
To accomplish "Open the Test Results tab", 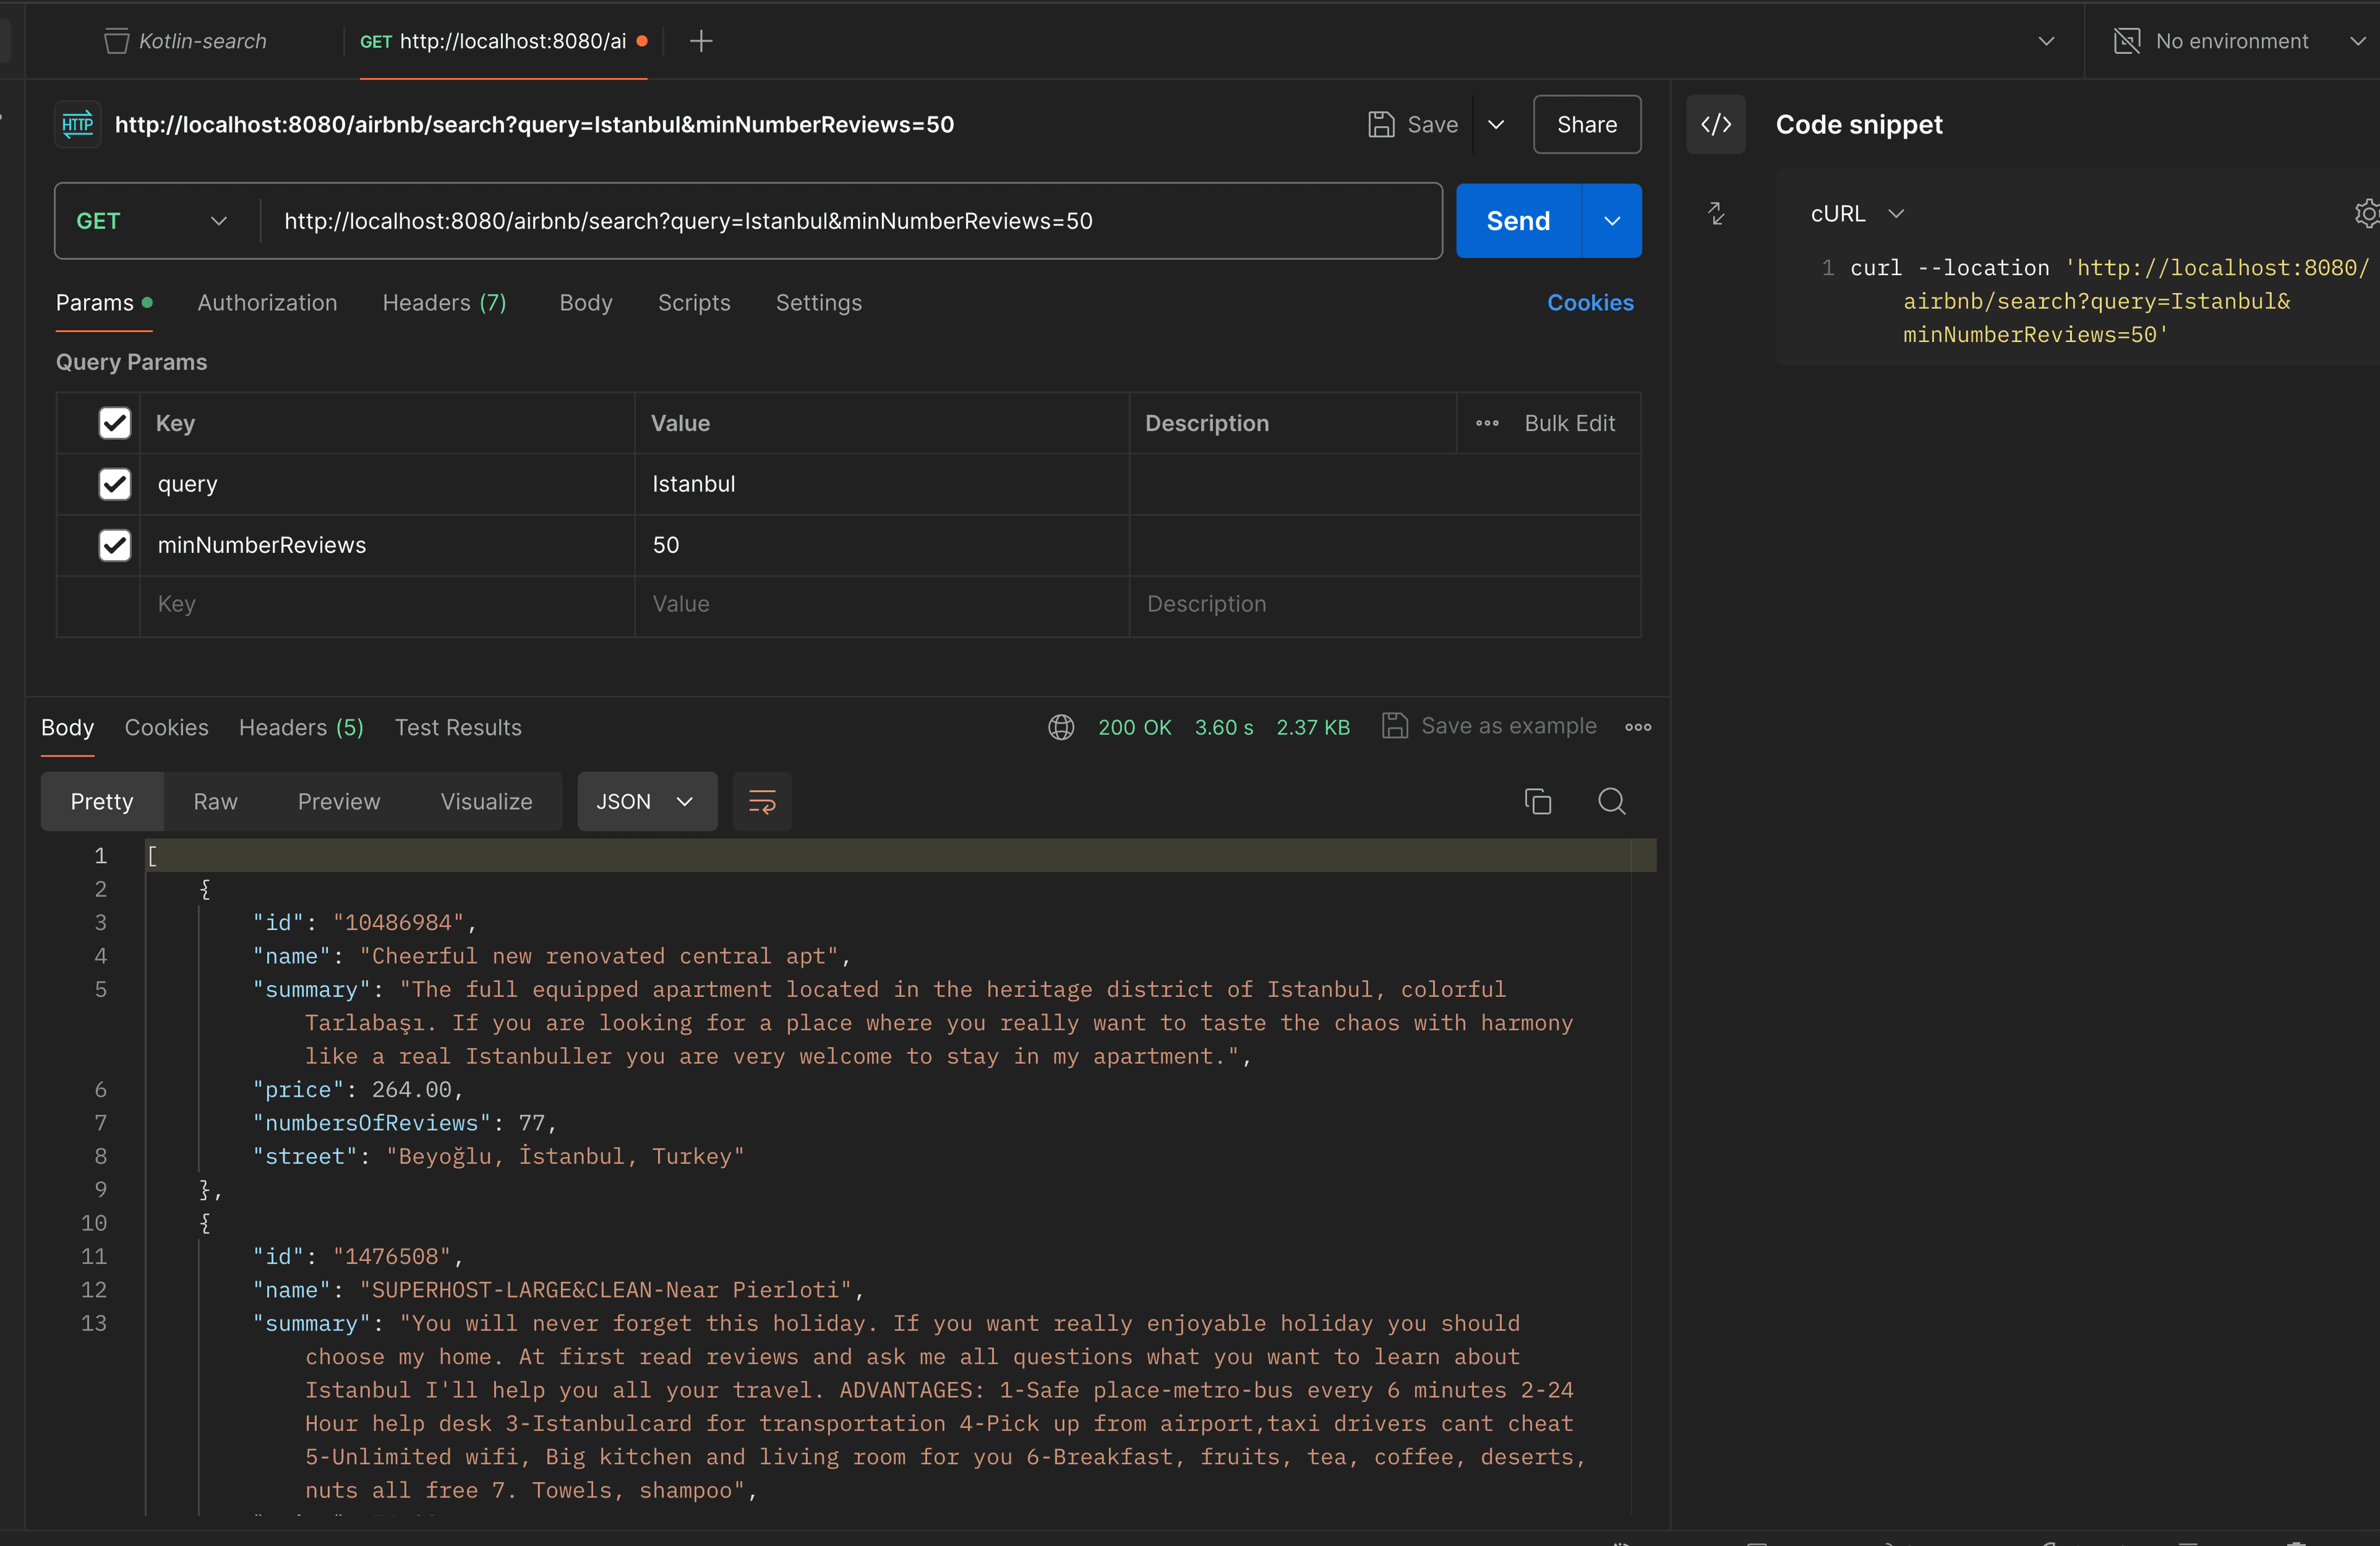I will 458,727.
